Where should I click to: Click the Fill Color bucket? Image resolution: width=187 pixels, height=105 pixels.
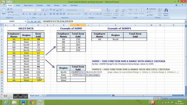click(40, 14)
